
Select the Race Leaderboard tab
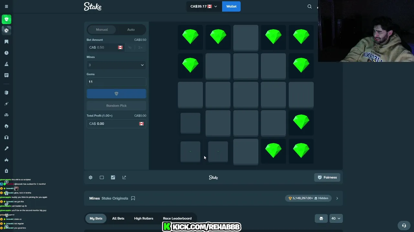pyautogui.click(x=177, y=218)
